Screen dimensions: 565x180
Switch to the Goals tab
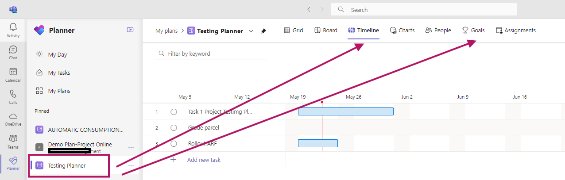pos(473,31)
